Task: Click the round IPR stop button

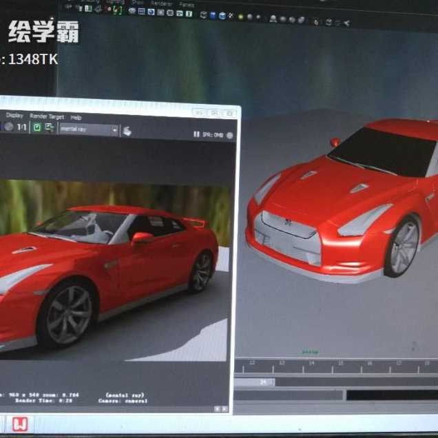Action: click(230, 136)
